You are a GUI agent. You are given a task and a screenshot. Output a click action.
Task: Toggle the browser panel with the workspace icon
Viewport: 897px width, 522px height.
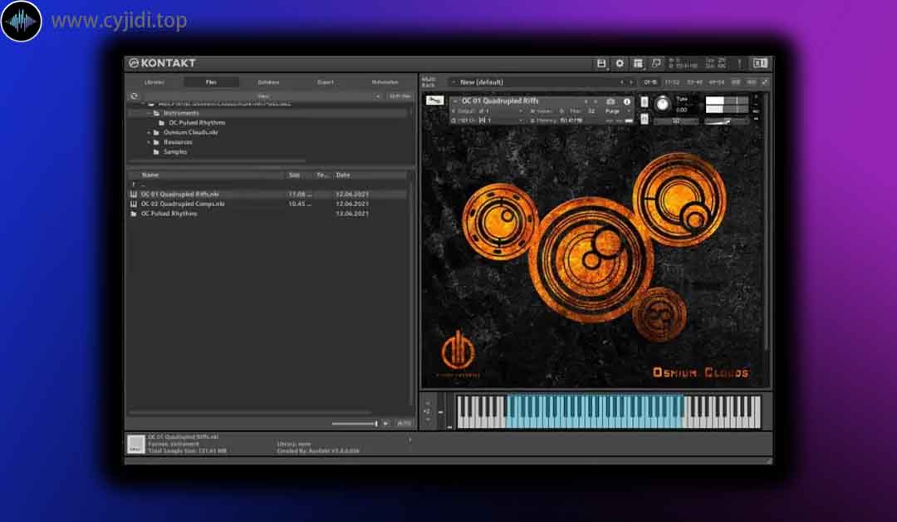638,63
